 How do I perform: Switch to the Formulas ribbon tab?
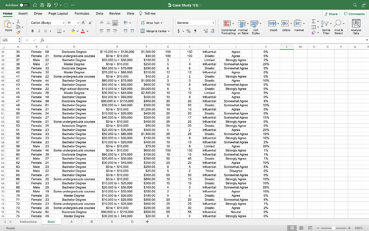82,13
